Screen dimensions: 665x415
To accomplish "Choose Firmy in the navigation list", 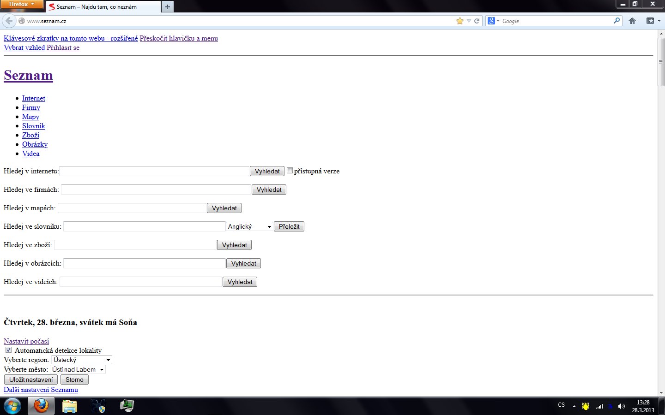I will (x=31, y=107).
